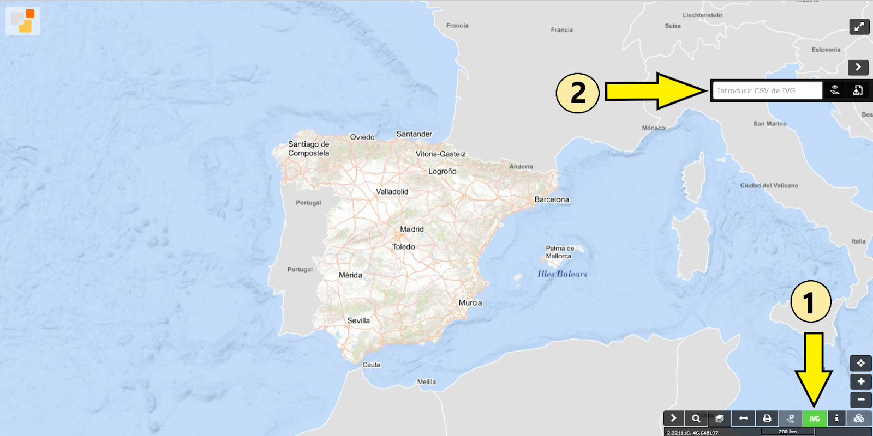Click the 'Mérida' map label
The image size is (873, 436).
(350, 275)
